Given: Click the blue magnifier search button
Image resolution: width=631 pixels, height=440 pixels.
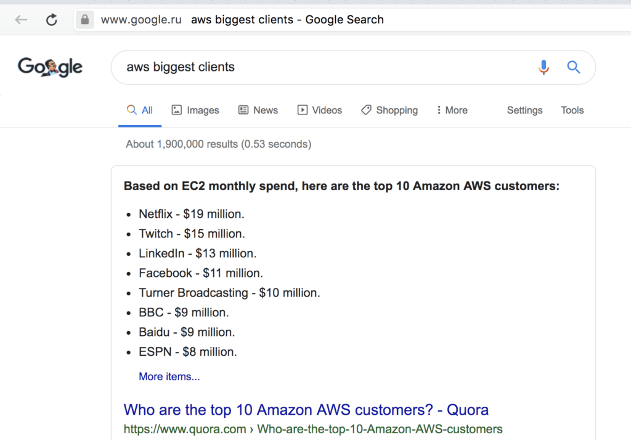Looking at the screenshot, I should pos(574,67).
